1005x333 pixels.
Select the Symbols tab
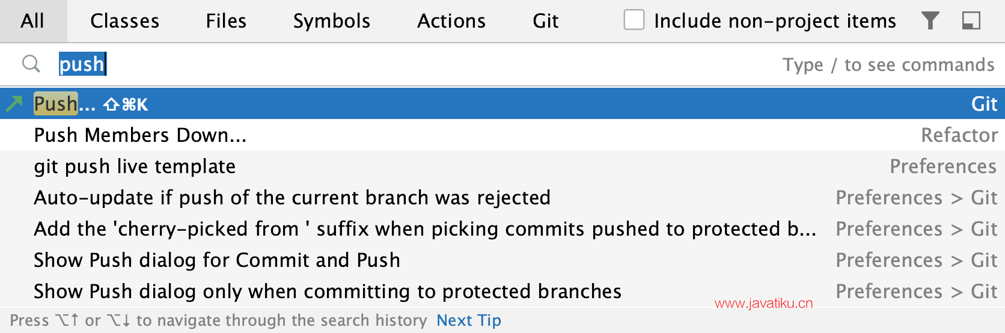point(332,21)
